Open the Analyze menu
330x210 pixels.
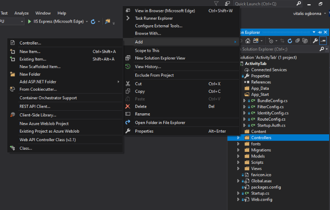[x=21, y=13]
